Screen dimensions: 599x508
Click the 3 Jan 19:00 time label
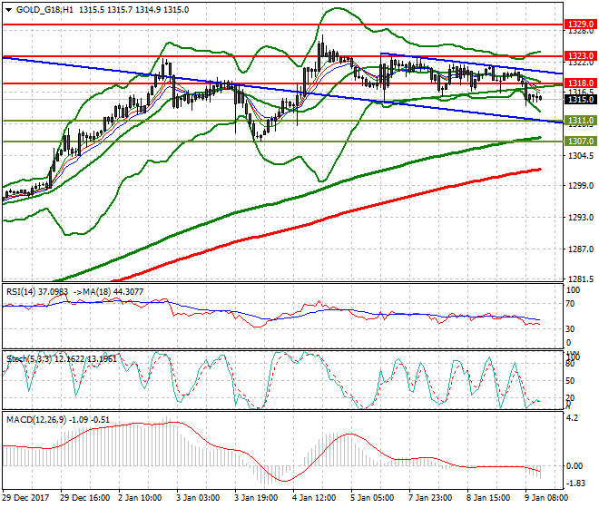(x=256, y=498)
